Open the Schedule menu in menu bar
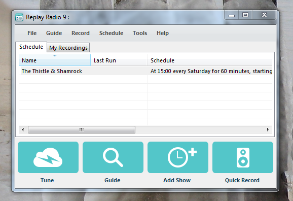293x201 pixels. click(111, 33)
